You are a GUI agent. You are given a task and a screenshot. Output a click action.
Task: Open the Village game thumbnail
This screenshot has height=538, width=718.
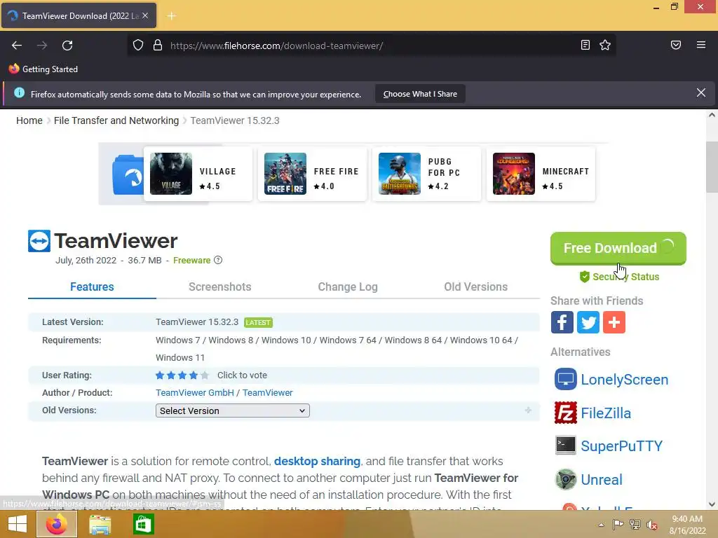pos(171,174)
